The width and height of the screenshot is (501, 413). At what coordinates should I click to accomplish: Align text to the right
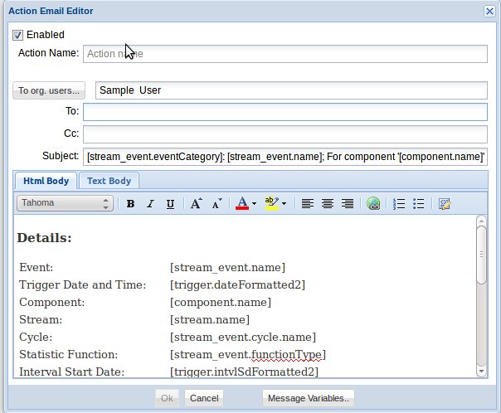coord(348,203)
